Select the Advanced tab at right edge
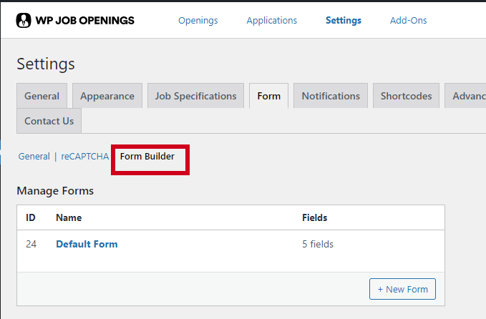This screenshot has width=486, height=319. point(465,96)
